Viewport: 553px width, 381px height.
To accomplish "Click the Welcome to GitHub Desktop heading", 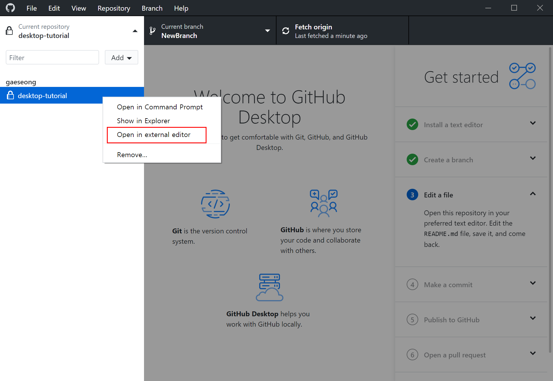I will [x=270, y=107].
